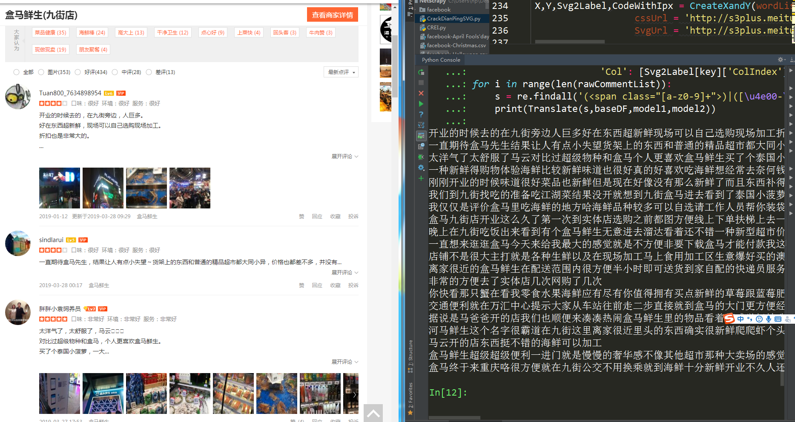Toggle the highlighted Show Variables glasses icon

[x=421, y=136]
